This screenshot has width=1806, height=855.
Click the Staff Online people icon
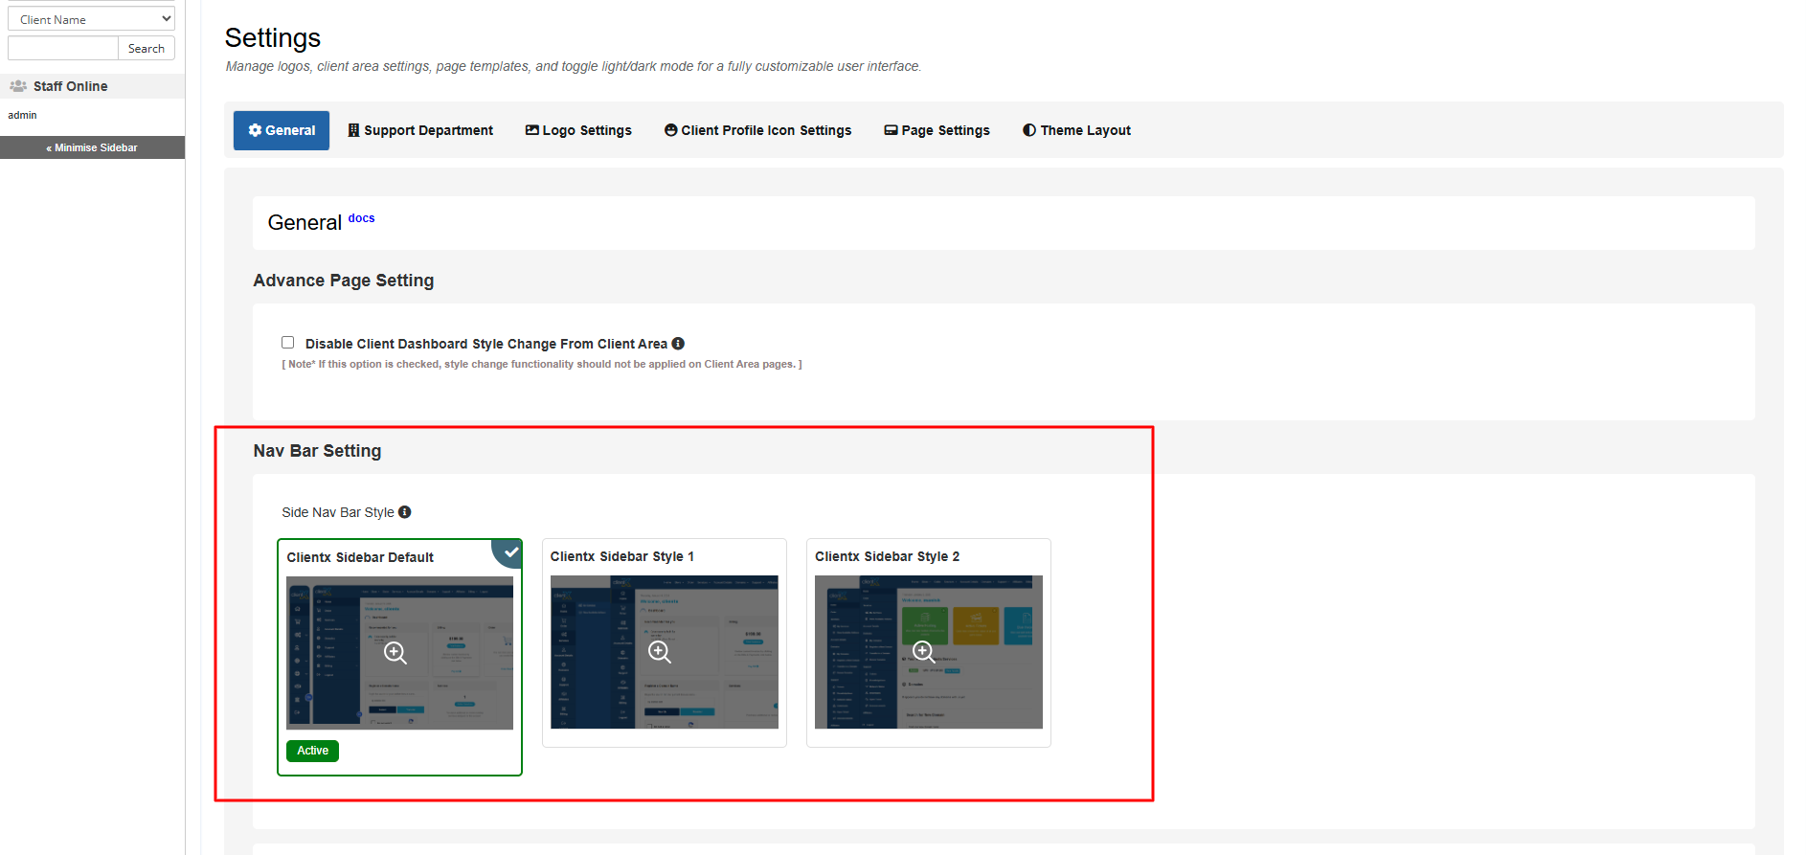[x=18, y=86]
